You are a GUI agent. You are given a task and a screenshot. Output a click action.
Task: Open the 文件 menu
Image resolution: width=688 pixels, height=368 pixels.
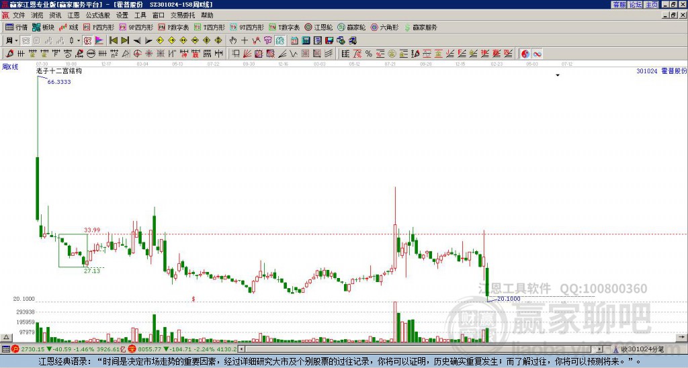[x=19, y=15]
